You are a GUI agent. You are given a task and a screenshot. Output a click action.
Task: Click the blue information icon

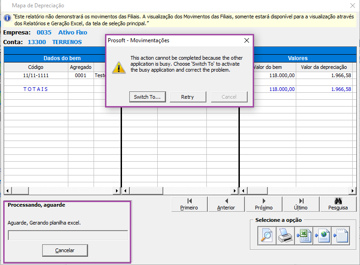tap(7, 18)
